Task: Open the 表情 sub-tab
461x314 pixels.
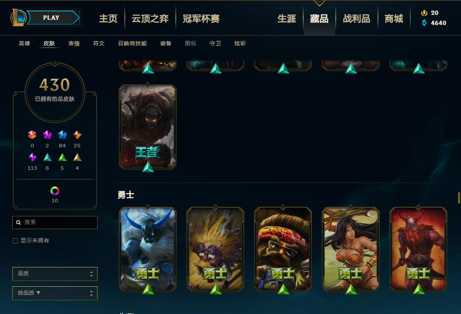Action: tap(74, 44)
